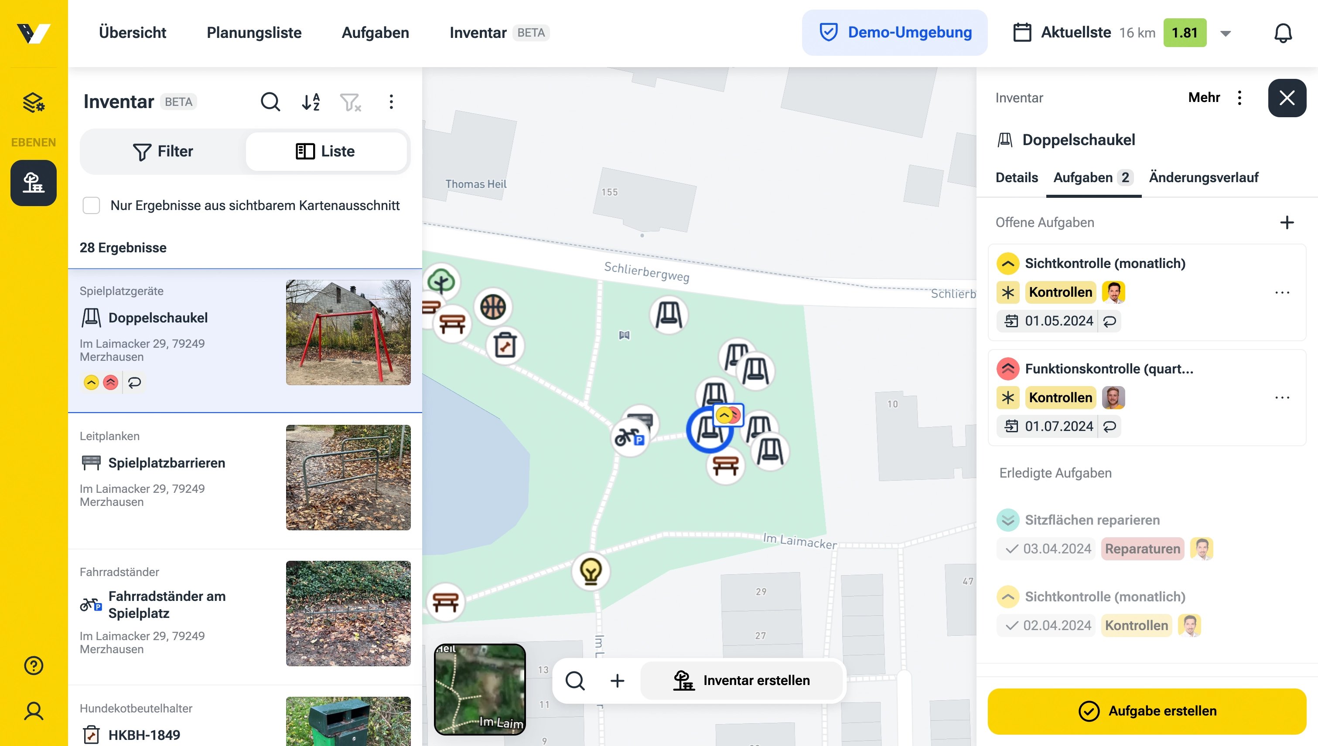Add open task with plus icon
Screen dimensions: 1318x746
point(1287,222)
